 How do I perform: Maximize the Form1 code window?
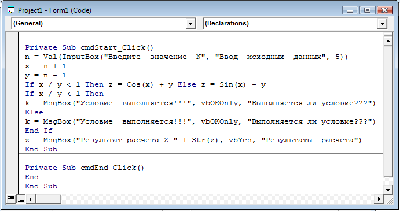click(x=368, y=10)
